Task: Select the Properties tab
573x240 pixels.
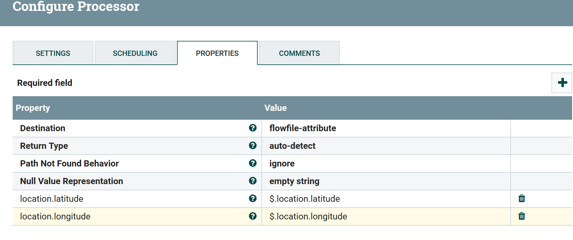Action: click(x=217, y=53)
